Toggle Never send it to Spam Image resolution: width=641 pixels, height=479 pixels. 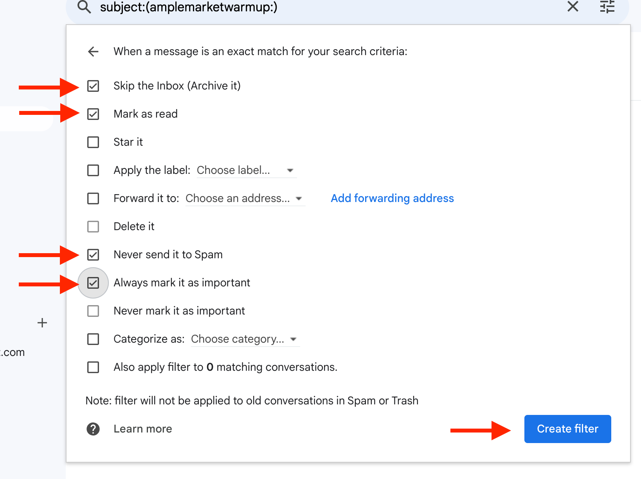93,255
